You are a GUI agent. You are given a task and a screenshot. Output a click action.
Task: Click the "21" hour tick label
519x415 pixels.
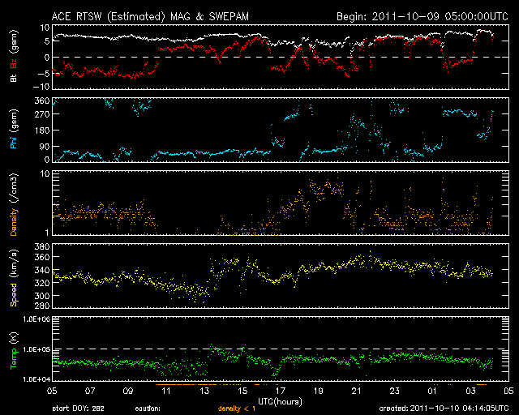pyautogui.click(x=357, y=391)
